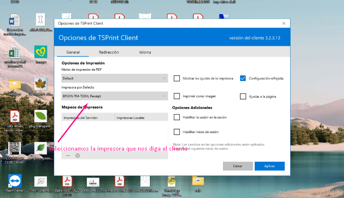Open the backups folder on the desktop
344x198 pixels.
(15, 84)
